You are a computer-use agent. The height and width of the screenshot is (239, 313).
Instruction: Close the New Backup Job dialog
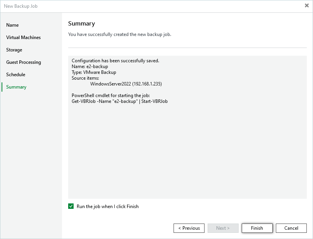point(307,5)
